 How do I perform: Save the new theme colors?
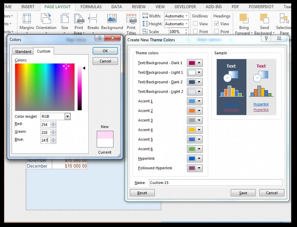[243, 193]
